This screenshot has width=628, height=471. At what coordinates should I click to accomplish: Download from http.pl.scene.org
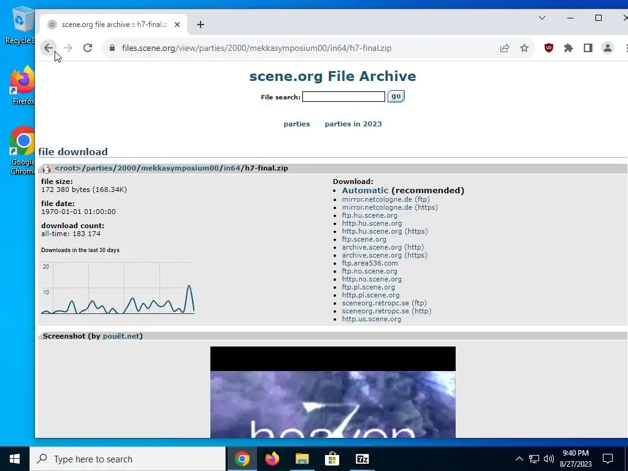pos(370,295)
